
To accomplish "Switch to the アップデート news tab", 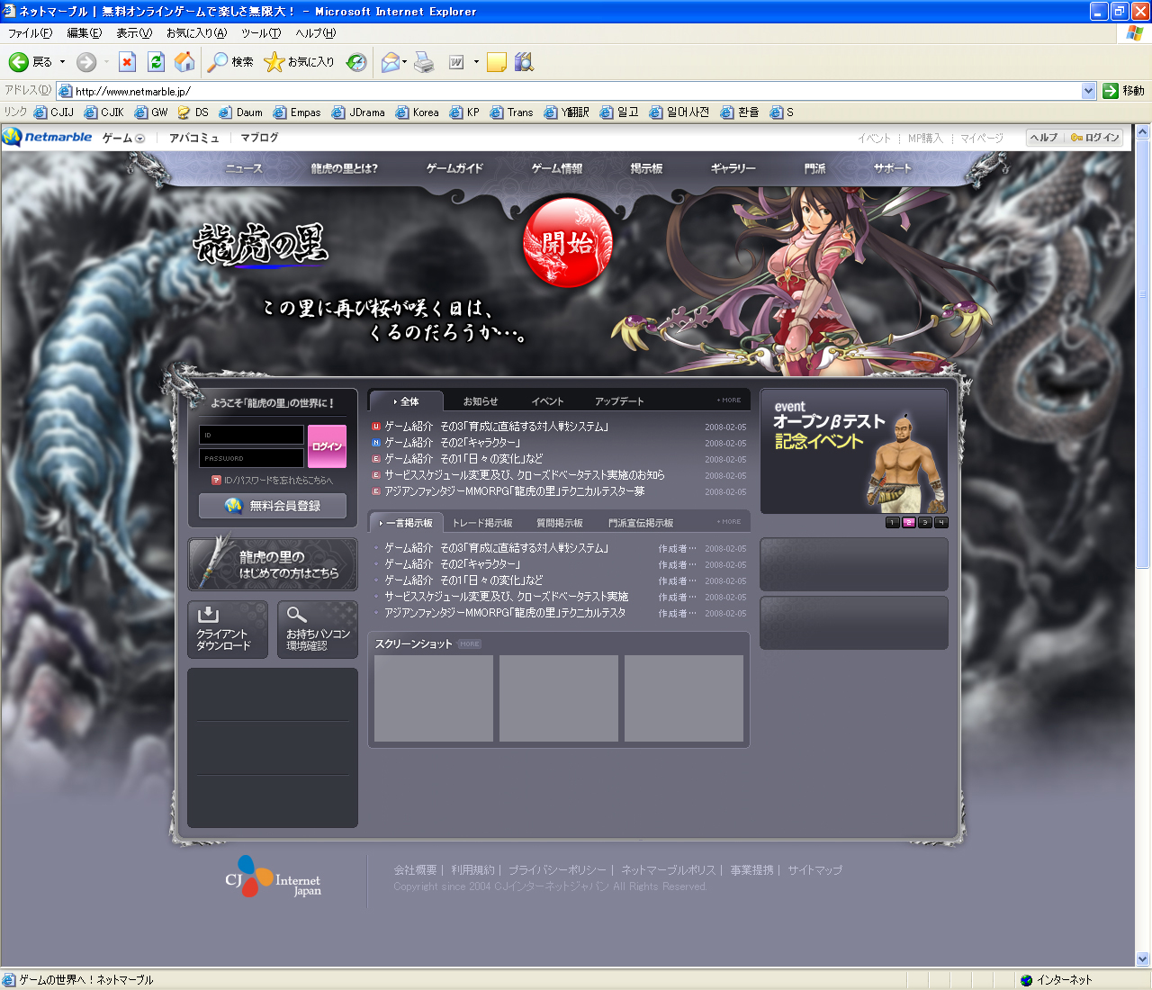I will pos(619,401).
